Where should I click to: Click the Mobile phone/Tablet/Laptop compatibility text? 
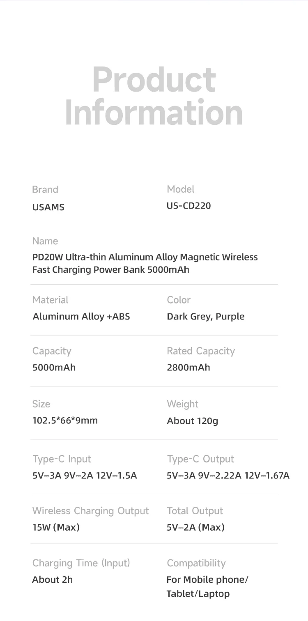tap(207, 586)
